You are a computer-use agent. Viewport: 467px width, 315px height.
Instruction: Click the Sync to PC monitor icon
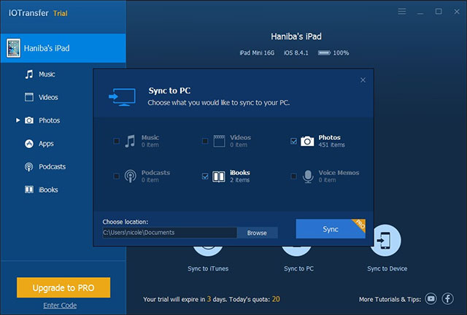122,97
